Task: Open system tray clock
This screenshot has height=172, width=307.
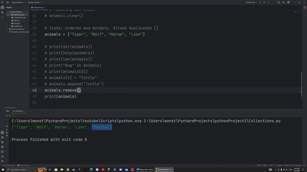Action: [x=296, y=170]
